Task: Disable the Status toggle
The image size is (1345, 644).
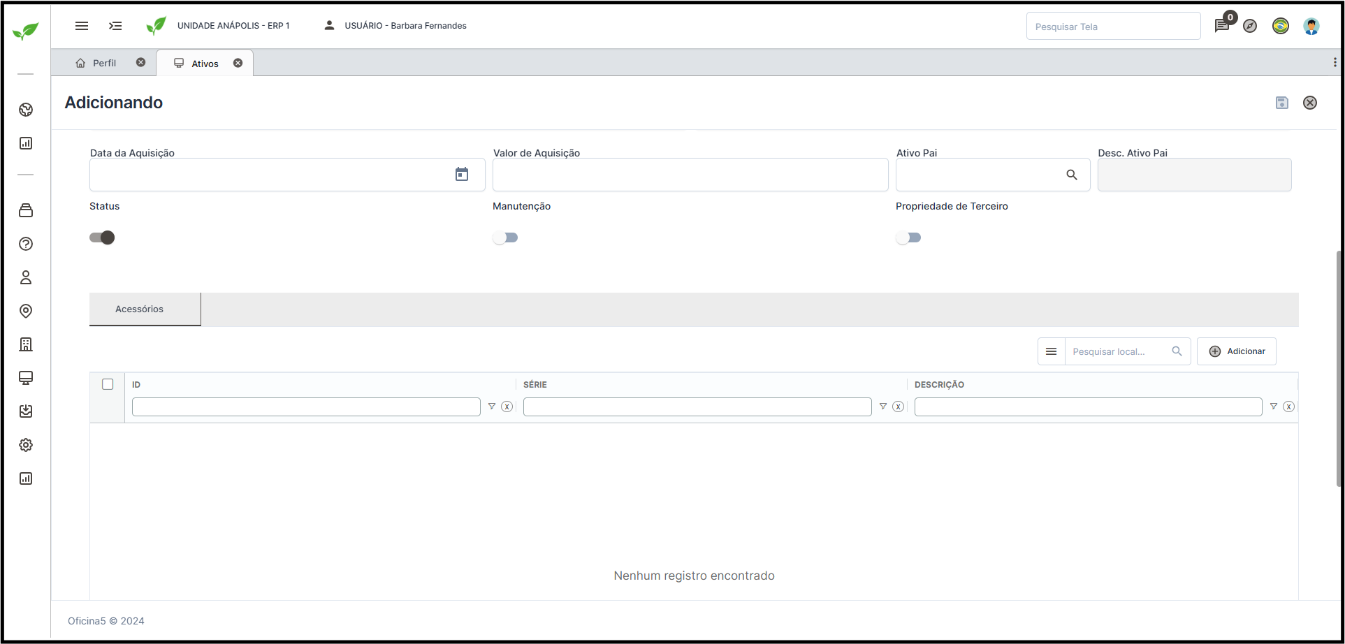Action: (x=102, y=237)
